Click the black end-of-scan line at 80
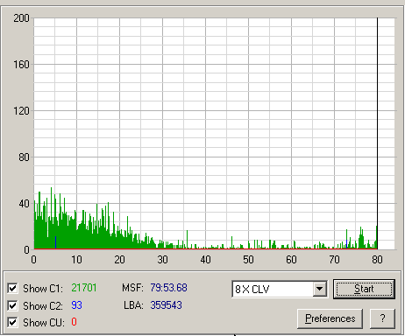This screenshot has height=336, width=405. point(377,133)
